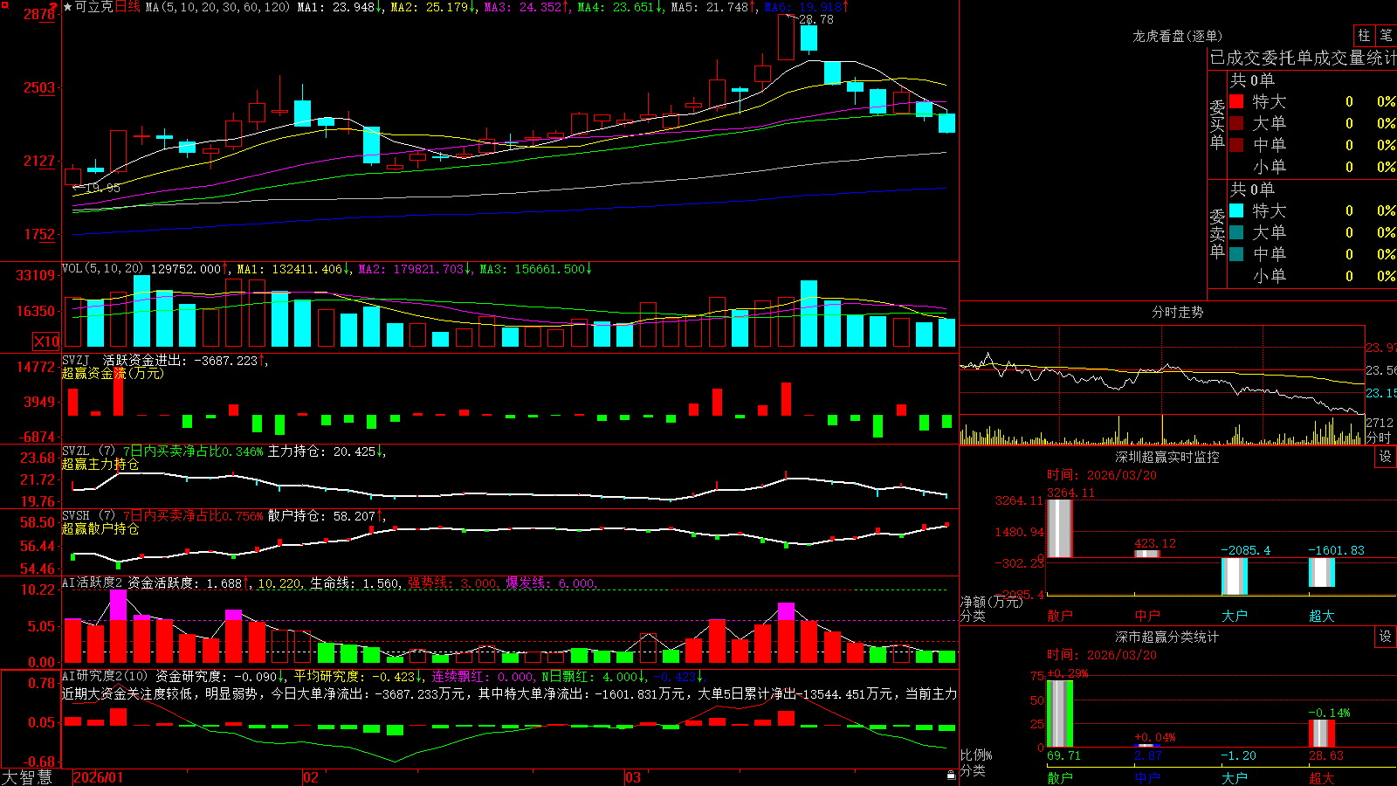
Task: Click the 时间: 2026/03/20 label in 深圳超赢实时监控
Action: [1102, 475]
